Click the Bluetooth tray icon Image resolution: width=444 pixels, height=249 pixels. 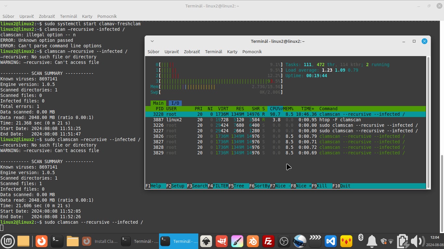pos(361,238)
